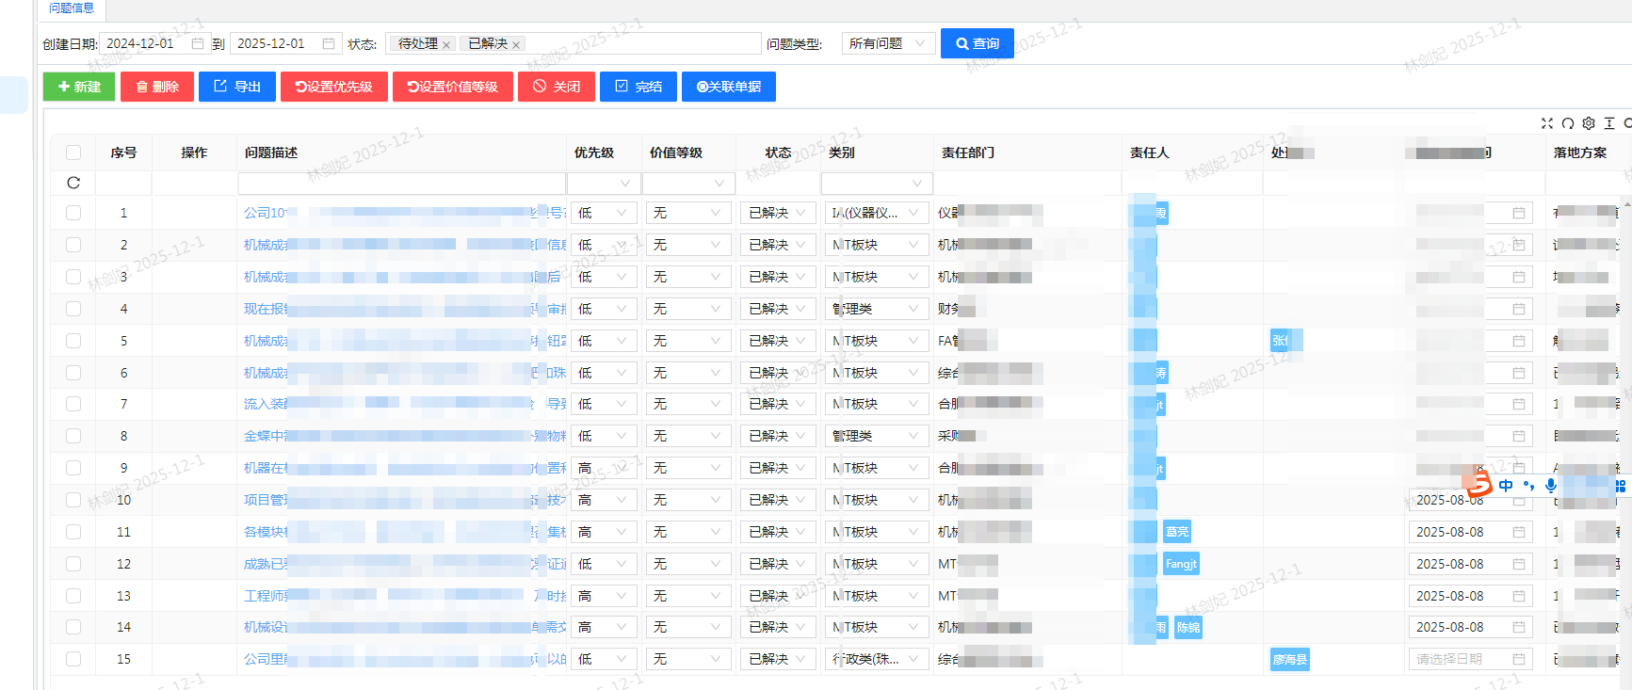
Task: Click the 关联单据 button
Action: pyautogui.click(x=729, y=87)
